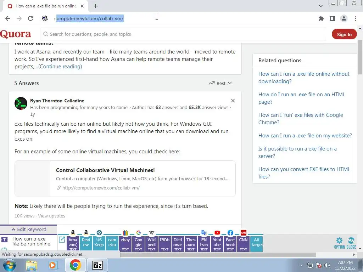This screenshot has width=363, height=272.
Task: Click the horizontal scrollbar thumb at the bottom
Action: click(218, 255)
